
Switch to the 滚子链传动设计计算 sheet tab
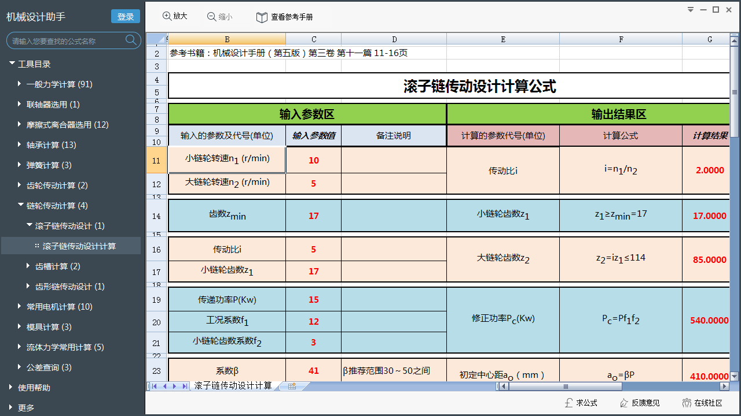[233, 386]
